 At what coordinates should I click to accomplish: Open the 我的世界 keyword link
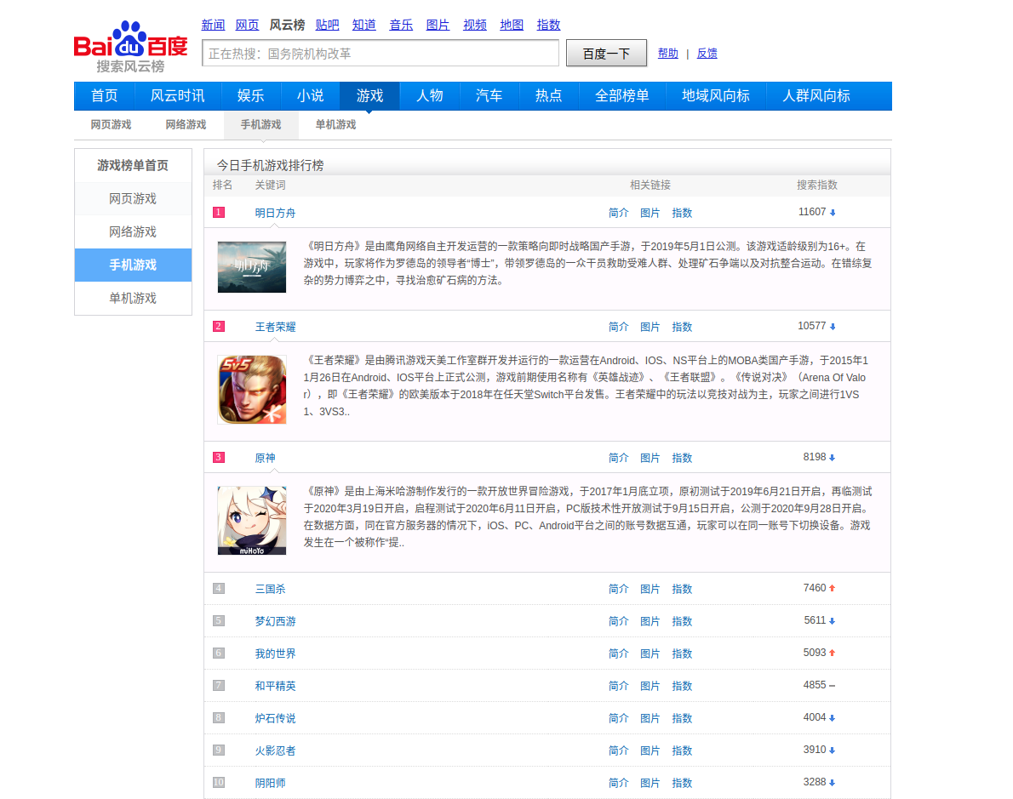275,653
